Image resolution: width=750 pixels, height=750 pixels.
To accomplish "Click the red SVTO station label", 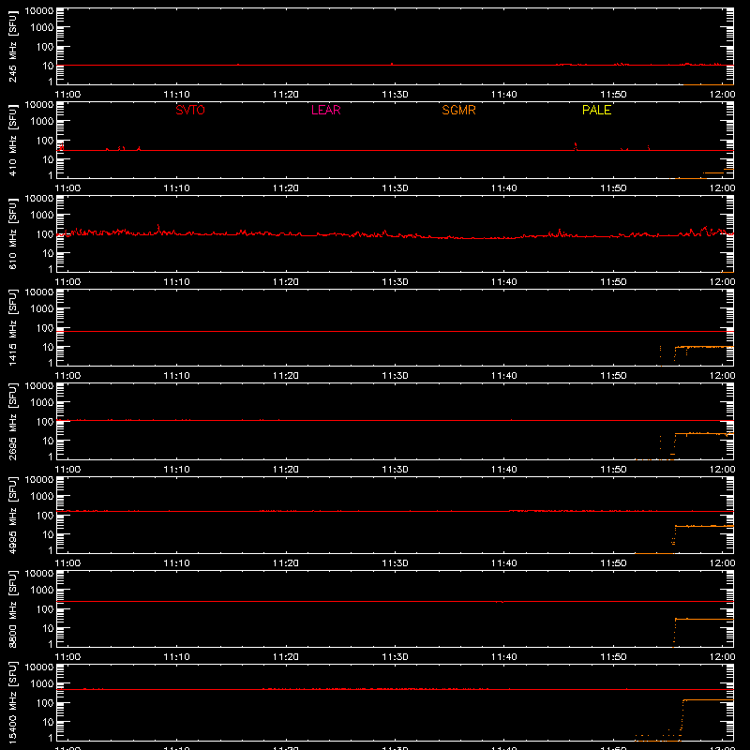I will pos(190,110).
